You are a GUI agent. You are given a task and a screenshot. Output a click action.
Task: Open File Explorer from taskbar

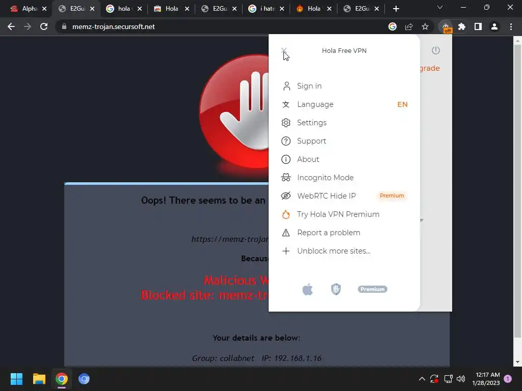tap(39, 379)
